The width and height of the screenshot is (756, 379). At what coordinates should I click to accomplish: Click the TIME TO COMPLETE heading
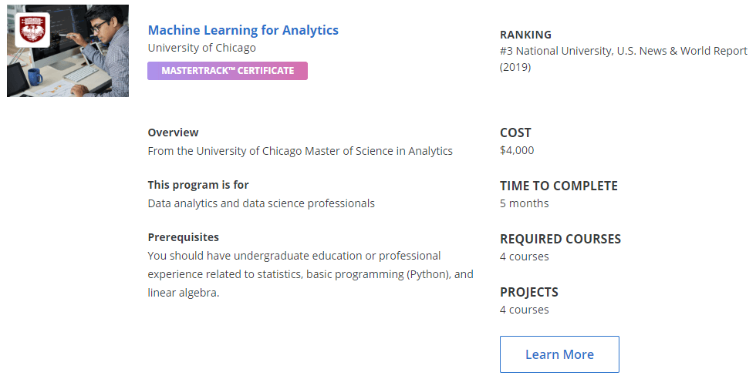559,186
